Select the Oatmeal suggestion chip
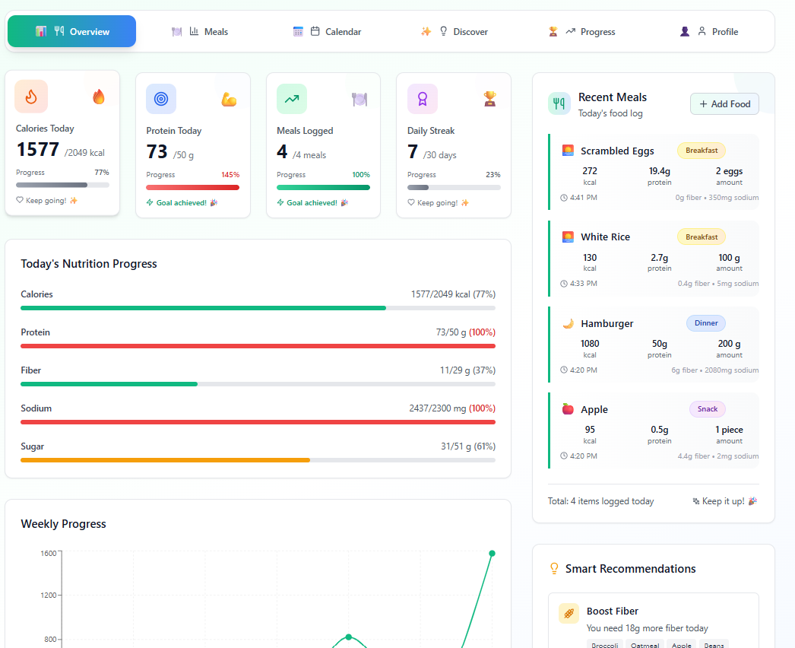This screenshot has width=795, height=648. pyautogui.click(x=645, y=644)
